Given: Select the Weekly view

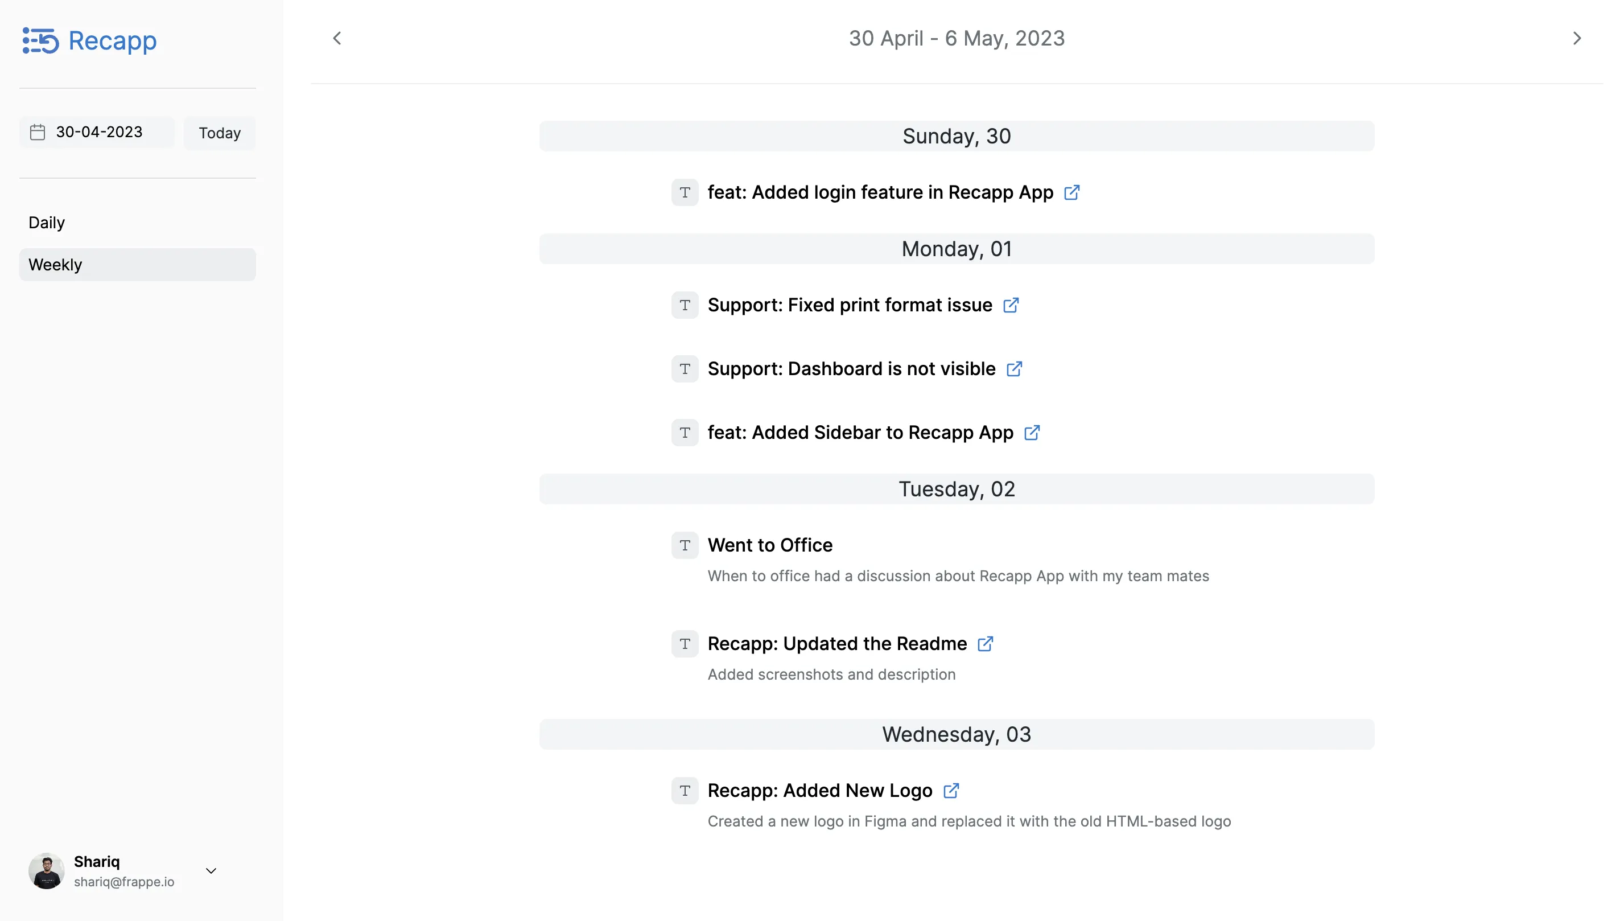Looking at the screenshot, I should (x=137, y=265).
